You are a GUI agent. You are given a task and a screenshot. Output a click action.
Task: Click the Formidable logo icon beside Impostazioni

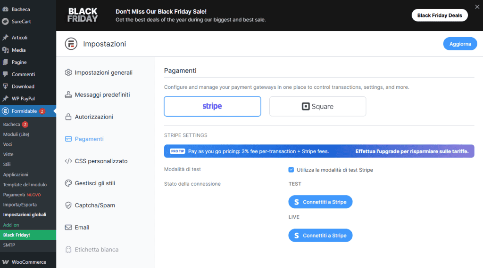71,44
